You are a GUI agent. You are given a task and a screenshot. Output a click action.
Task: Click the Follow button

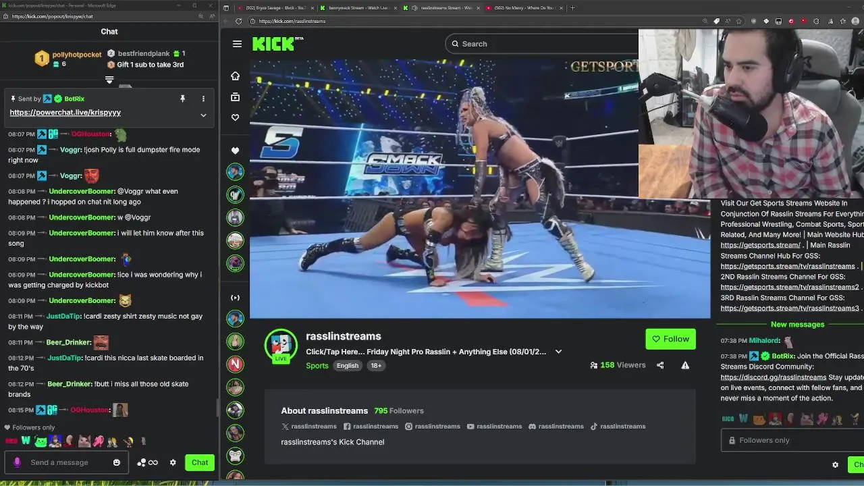coord(670,339)
